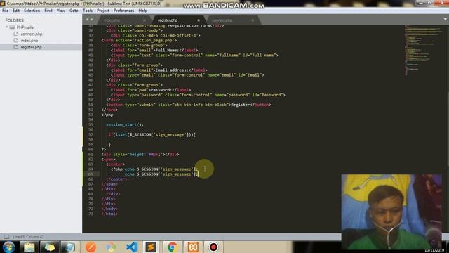Image resolution: width=449 pixels, height=253 pixels.
Task: Open the Find menu
Action: pos(48,11)
